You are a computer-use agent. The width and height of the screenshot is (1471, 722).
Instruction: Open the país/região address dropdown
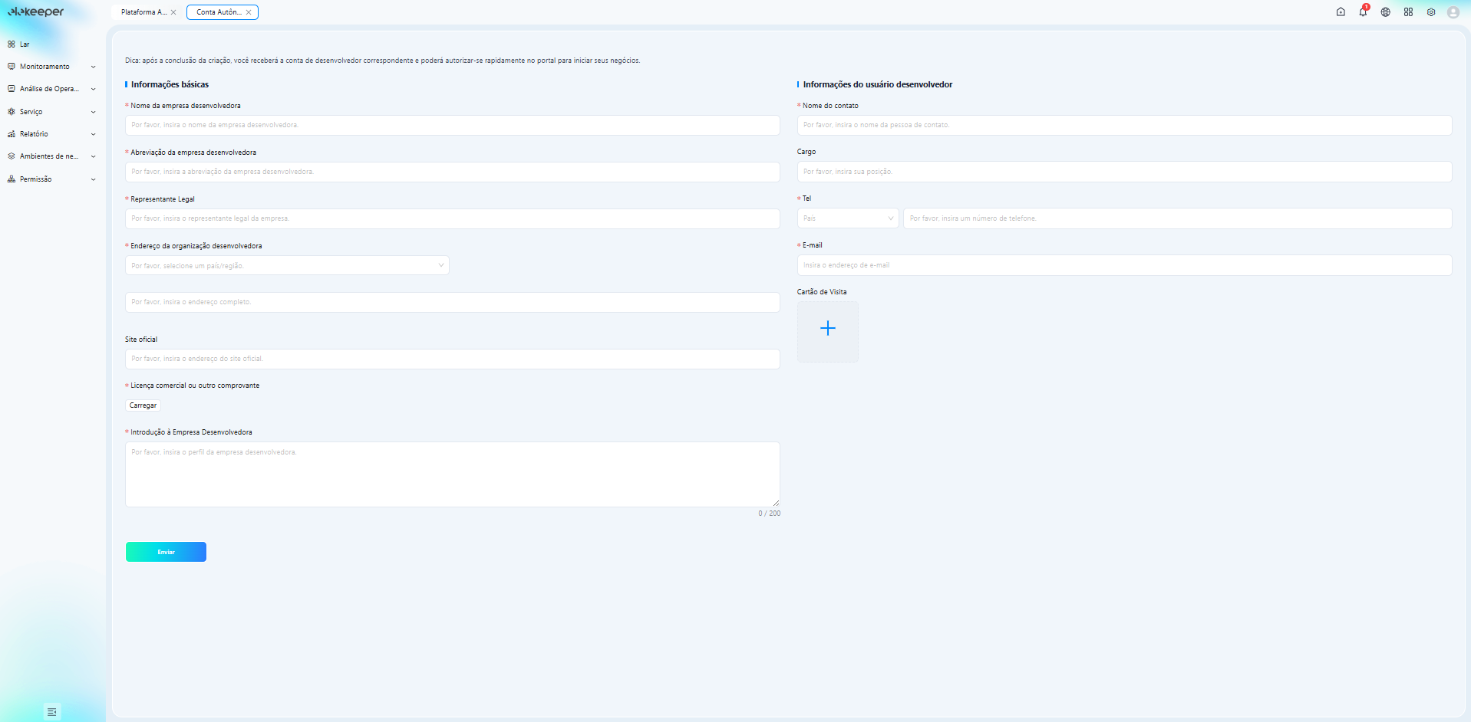click(287, 265)
